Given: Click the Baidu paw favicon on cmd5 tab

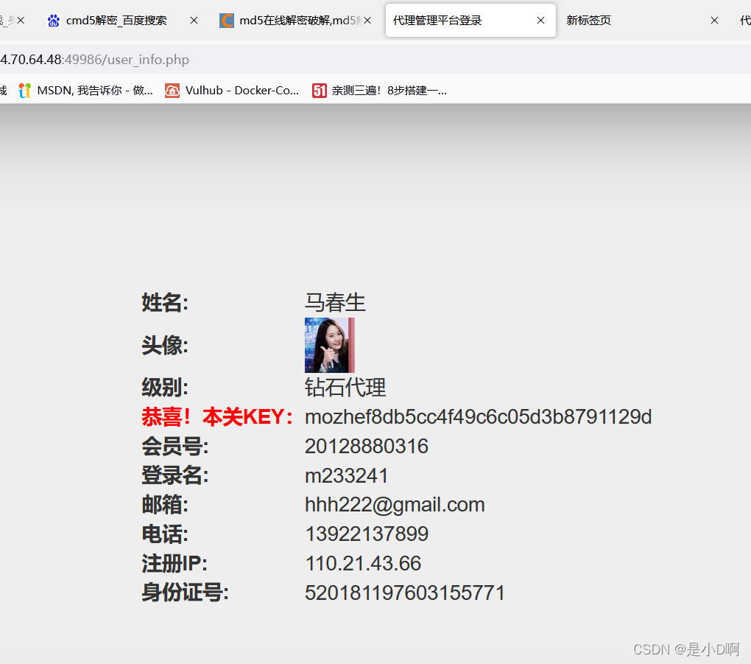Looking at the screenshot, I should 54,21.
